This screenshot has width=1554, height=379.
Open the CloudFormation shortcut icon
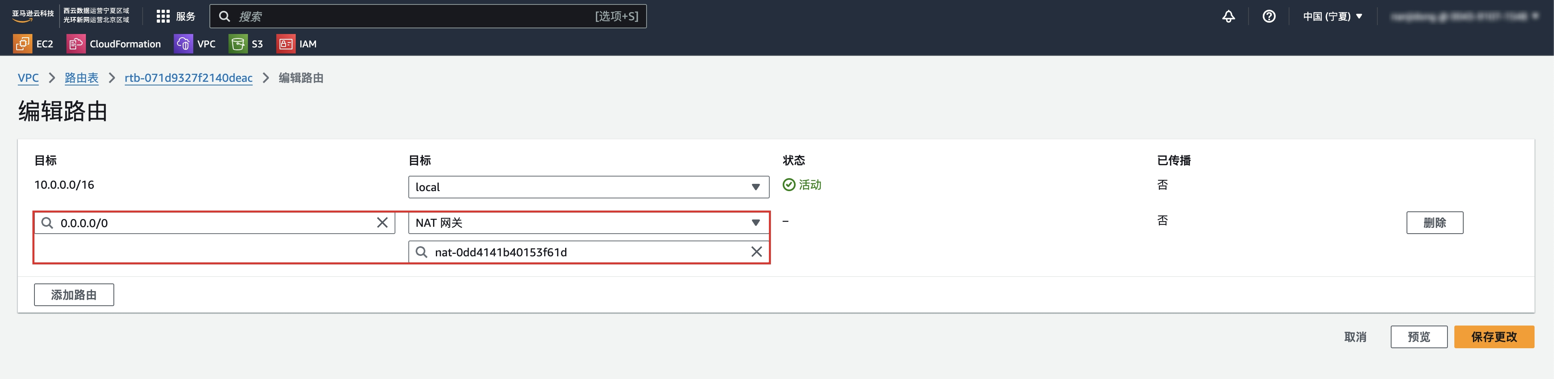pos(76,44)
